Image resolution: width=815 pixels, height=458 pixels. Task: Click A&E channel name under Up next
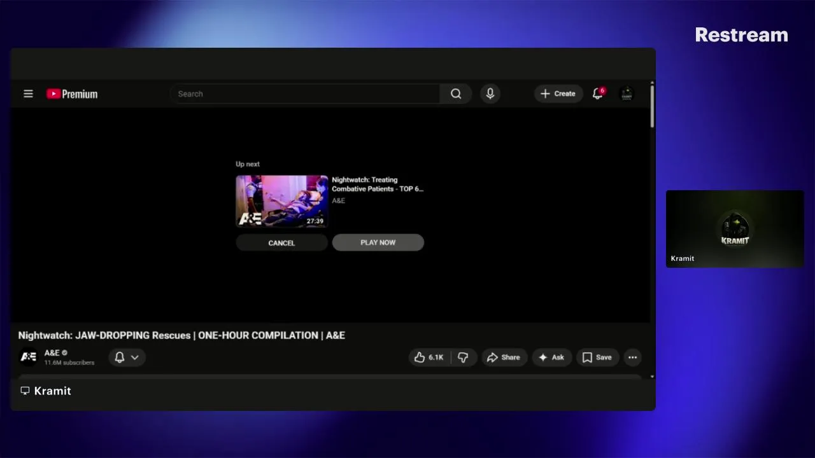338,200
